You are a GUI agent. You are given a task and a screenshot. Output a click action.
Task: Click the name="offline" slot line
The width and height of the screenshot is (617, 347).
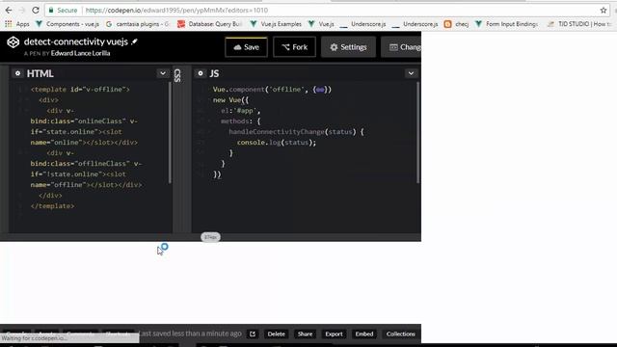[86, 184]
